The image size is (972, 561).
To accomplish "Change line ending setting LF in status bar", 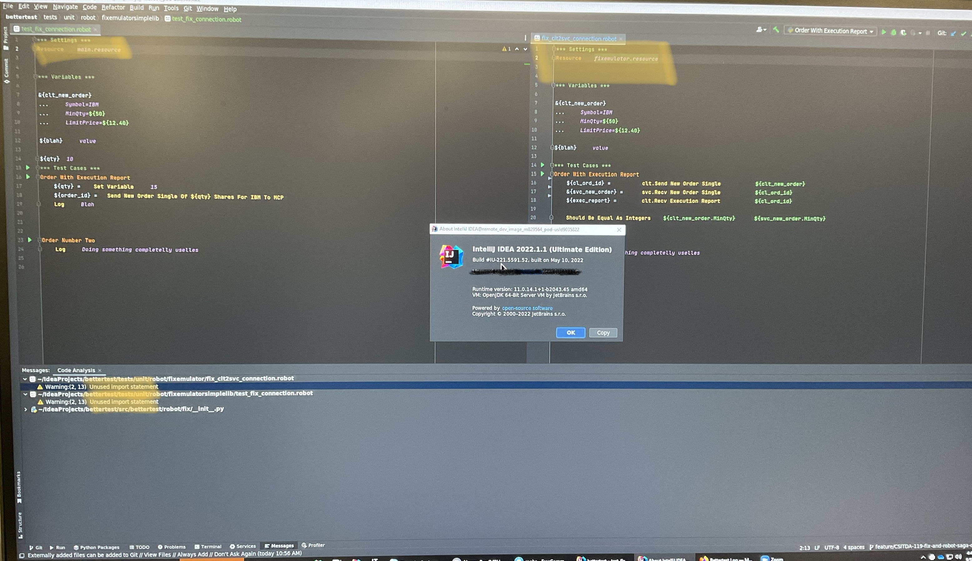I will [817, 547].
